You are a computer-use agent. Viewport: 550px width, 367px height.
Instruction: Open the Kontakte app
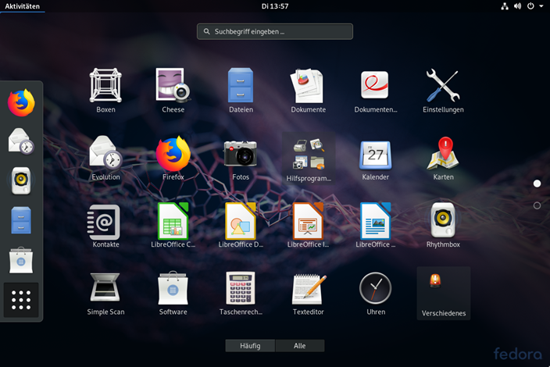click(105, 226)
